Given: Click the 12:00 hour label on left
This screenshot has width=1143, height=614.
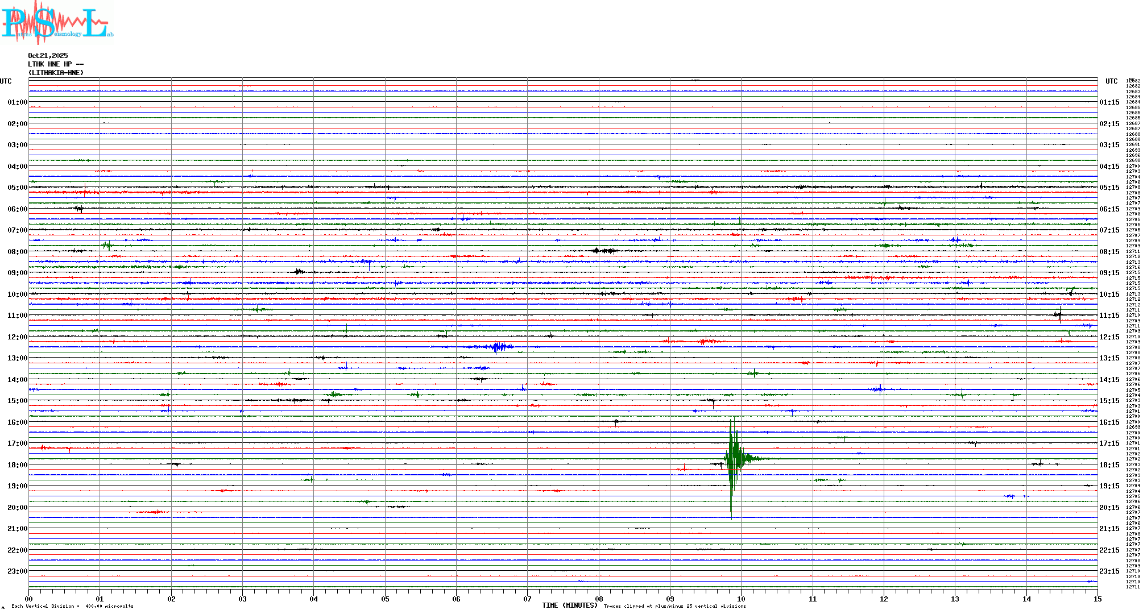Looking at the screenshot, I should click(17, 337).
